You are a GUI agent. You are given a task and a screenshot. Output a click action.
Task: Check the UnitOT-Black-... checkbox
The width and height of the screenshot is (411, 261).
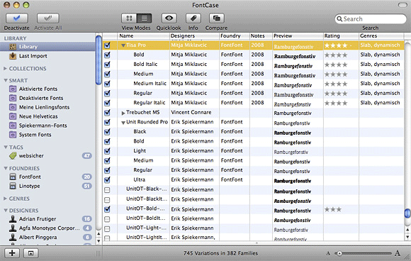[x=107, y=189]
